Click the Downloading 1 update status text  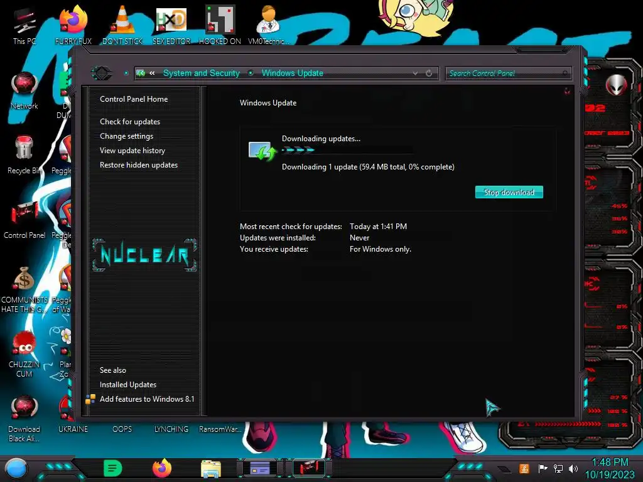(368, 167)
